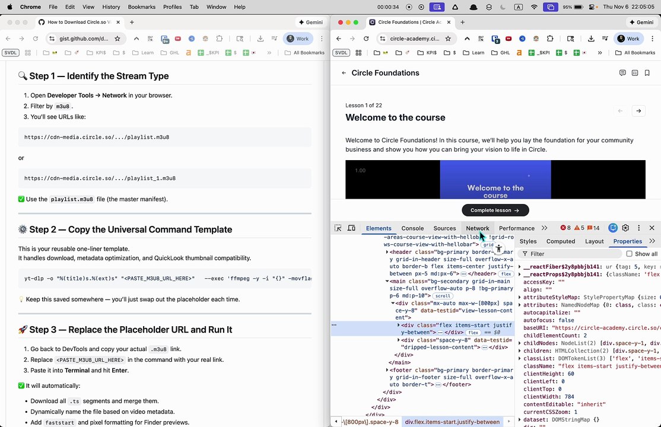Open Gemini in the left Chrome window
The width and height of the screenshot is (661, 427).
tap(311, 23)
